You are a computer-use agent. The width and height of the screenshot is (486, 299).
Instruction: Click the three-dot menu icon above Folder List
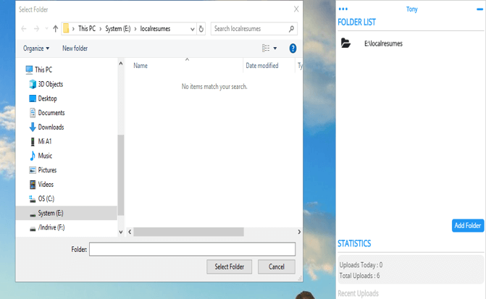tap(343, 9)
